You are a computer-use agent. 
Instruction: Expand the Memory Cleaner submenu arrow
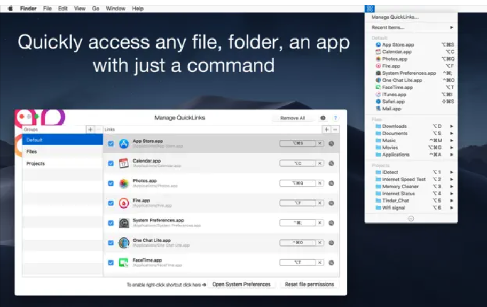(452, 186)
